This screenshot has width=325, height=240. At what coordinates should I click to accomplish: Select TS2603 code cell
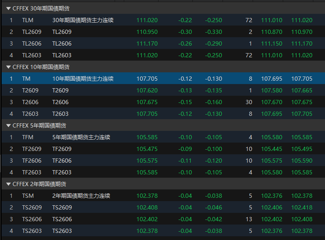(x=32, y=231)
